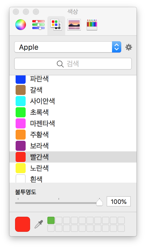146x248 pixels.
Task: Click the 100% opacity value field
Action: pyautogui.click(x=119, y=201)
